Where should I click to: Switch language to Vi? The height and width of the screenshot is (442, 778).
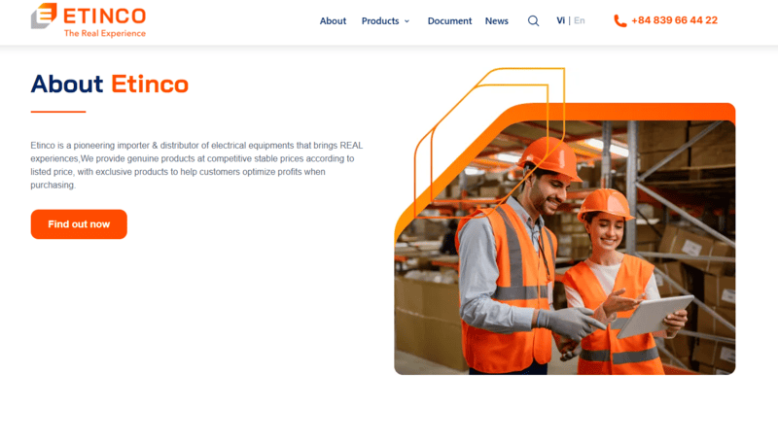pos(561,20)
